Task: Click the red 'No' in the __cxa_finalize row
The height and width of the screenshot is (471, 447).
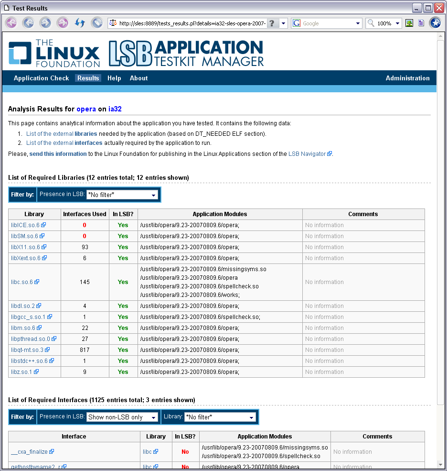Action: [x=185, y=451]
